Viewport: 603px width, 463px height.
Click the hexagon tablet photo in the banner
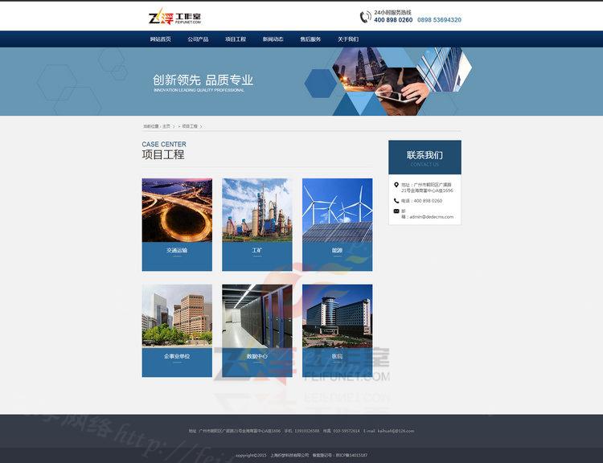(402, 92)
